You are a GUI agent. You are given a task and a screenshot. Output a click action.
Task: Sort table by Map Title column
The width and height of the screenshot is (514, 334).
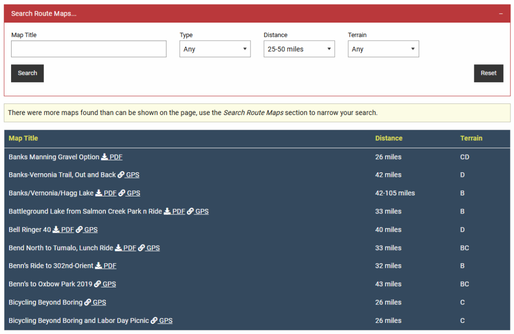(23, 138)
